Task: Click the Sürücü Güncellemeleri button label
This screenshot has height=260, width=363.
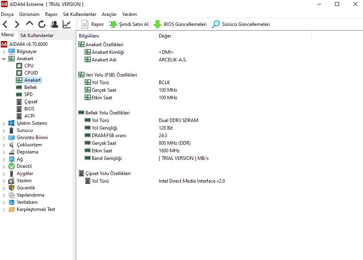Action: click(246, 24)
